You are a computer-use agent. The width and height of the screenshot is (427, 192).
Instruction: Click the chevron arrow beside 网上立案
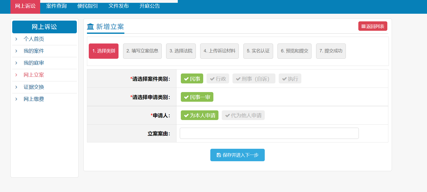[x=16, y=75]
